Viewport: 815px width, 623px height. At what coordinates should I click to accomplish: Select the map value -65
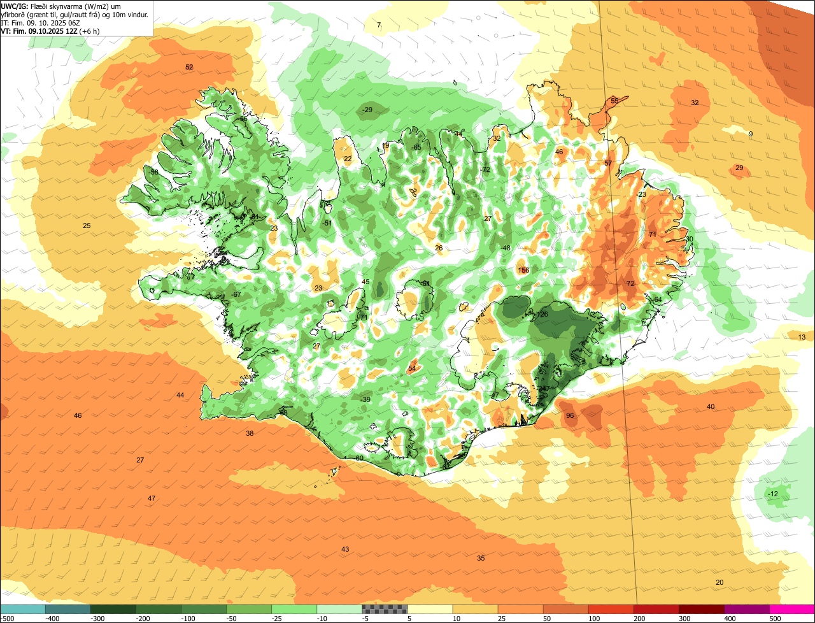click(x=416, y=148)
